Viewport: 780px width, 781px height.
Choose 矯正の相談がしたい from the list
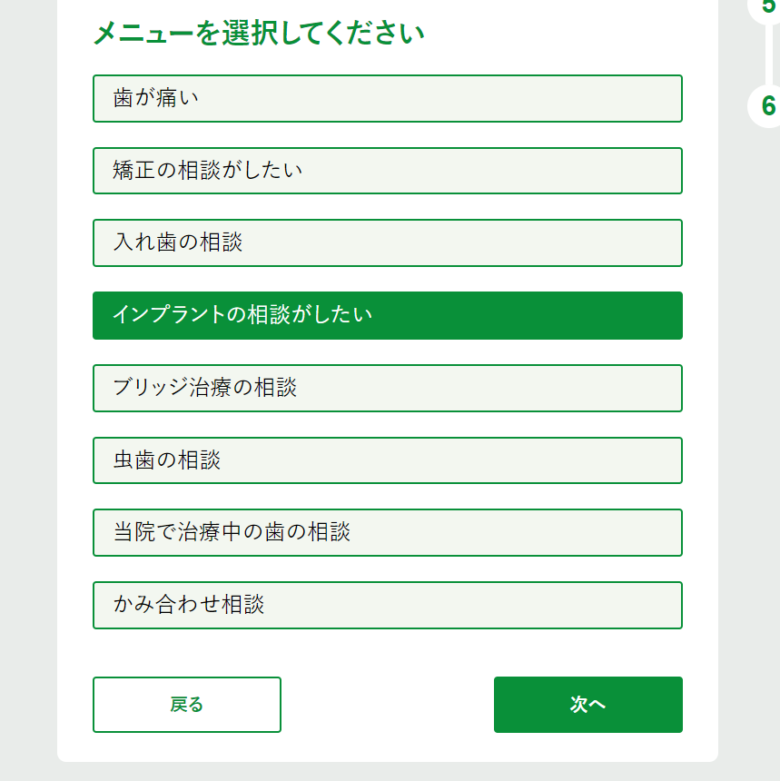(x=387, y=171)
